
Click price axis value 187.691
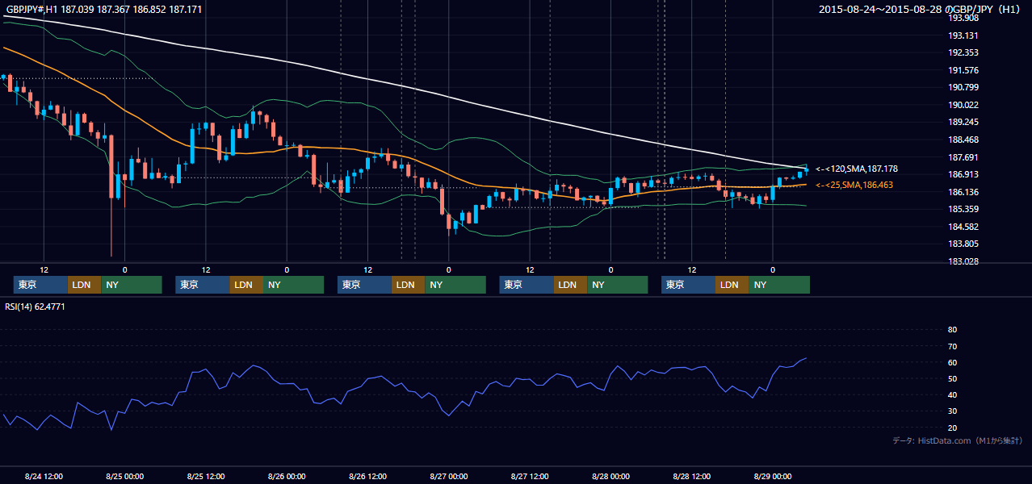(x=963, y=157)
